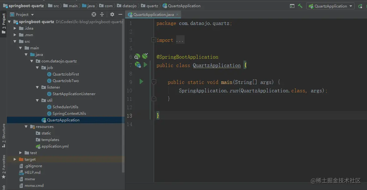Toggle the 1: Project tool window tab

(3, 23)
